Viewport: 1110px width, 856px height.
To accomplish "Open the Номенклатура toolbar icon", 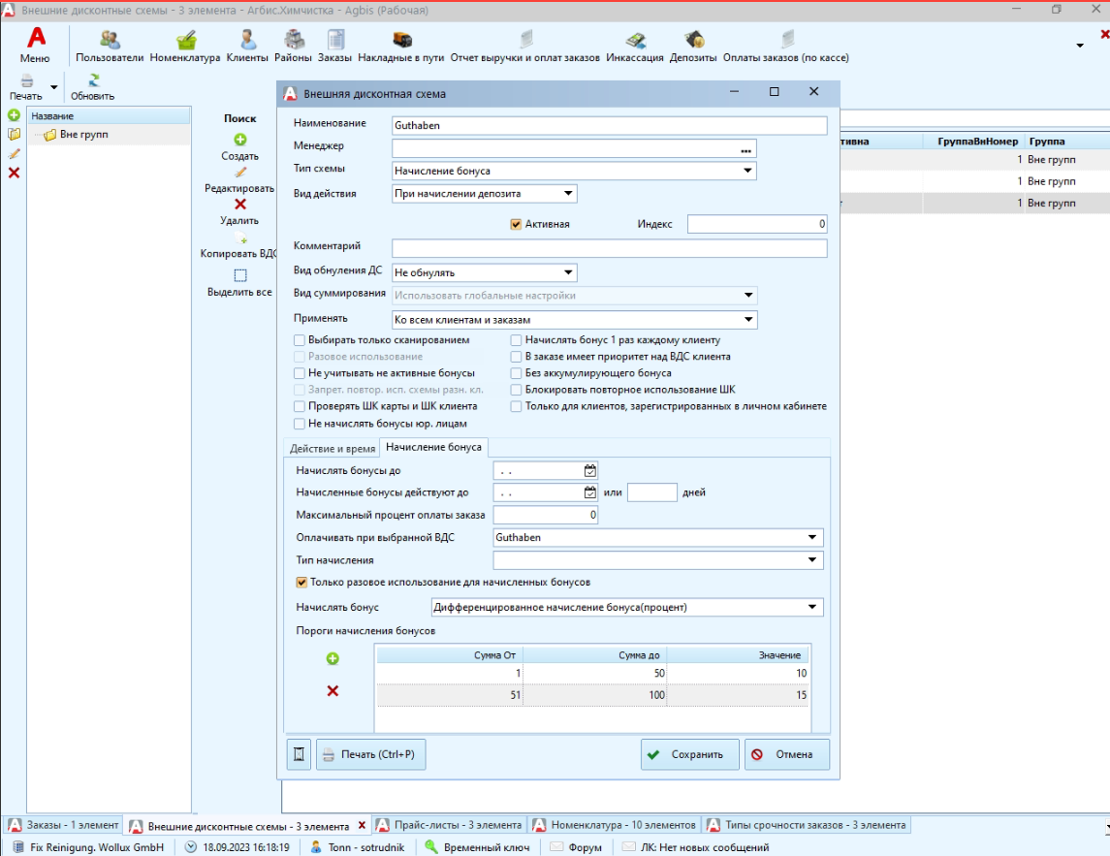I will [x=185, y=41].
